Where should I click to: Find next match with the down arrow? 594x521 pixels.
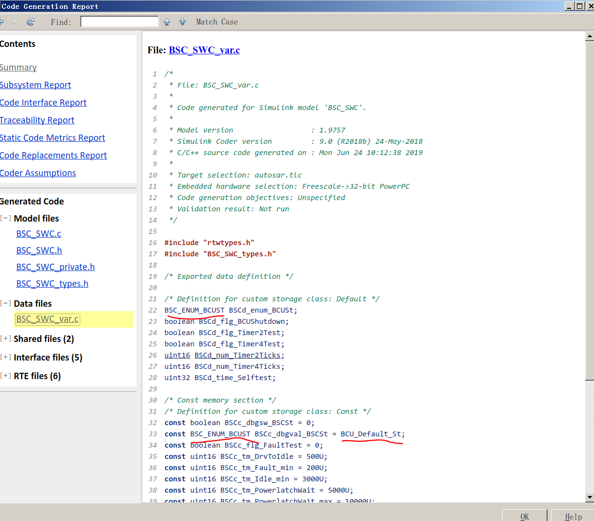pos(183,22)
